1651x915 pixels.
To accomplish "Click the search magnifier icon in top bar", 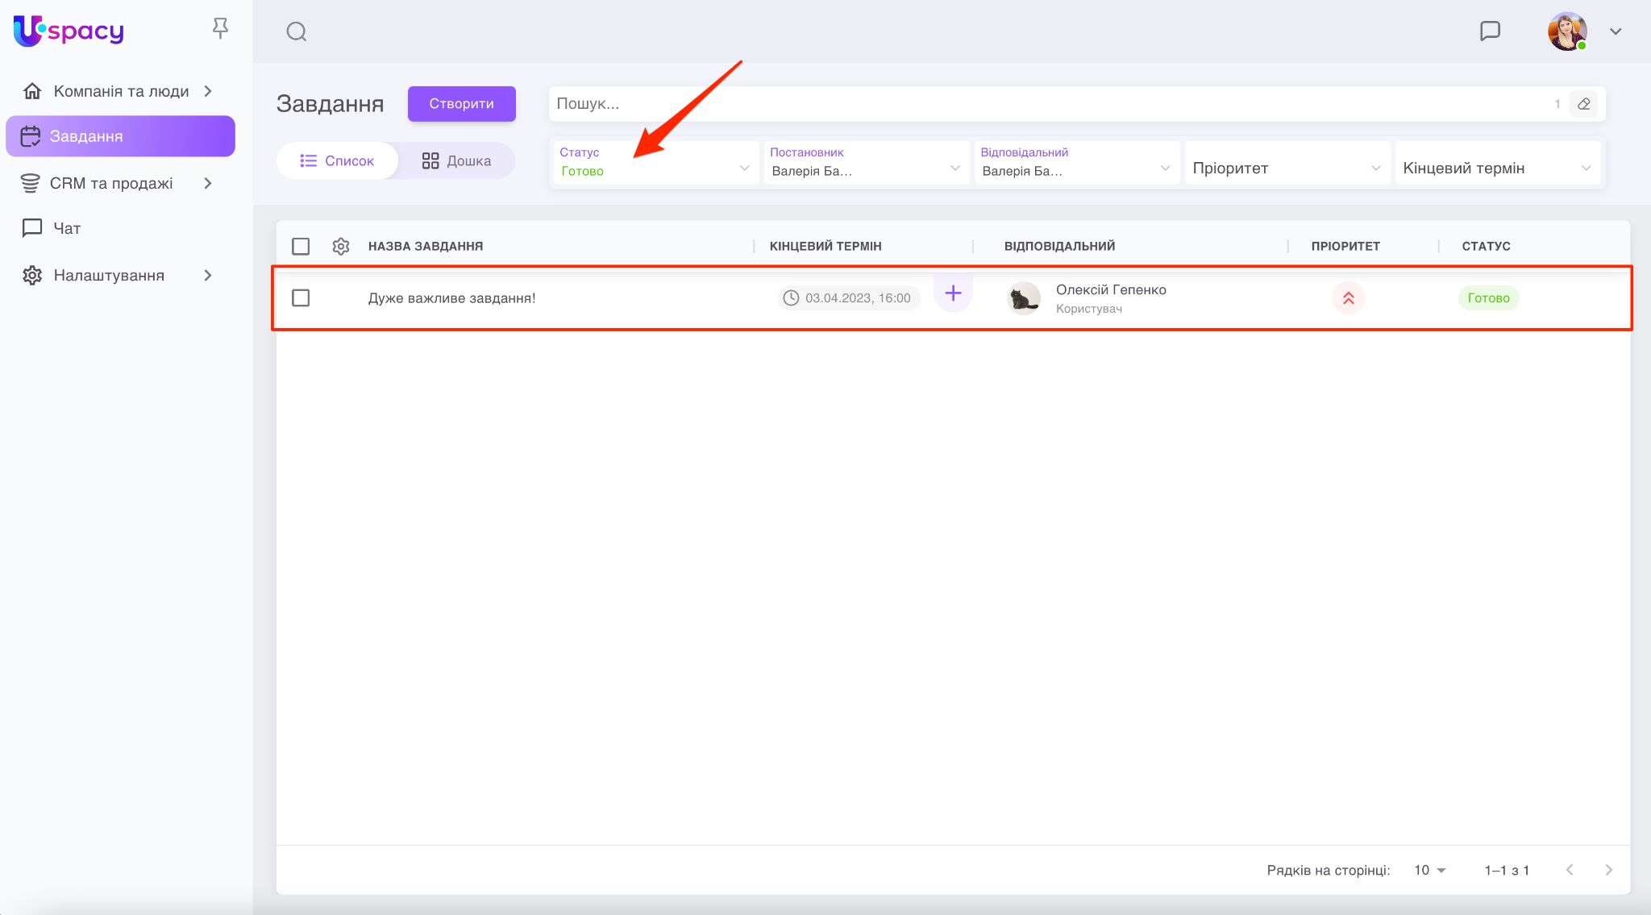I will (296, 31).
